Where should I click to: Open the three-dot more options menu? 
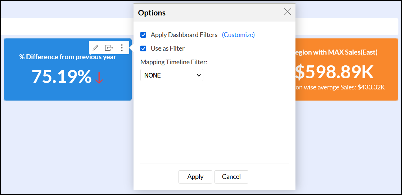[x=122, y=48]
